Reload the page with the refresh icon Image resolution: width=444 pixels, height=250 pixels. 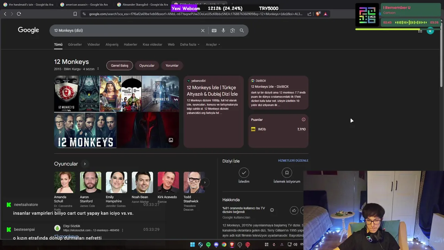19,14
